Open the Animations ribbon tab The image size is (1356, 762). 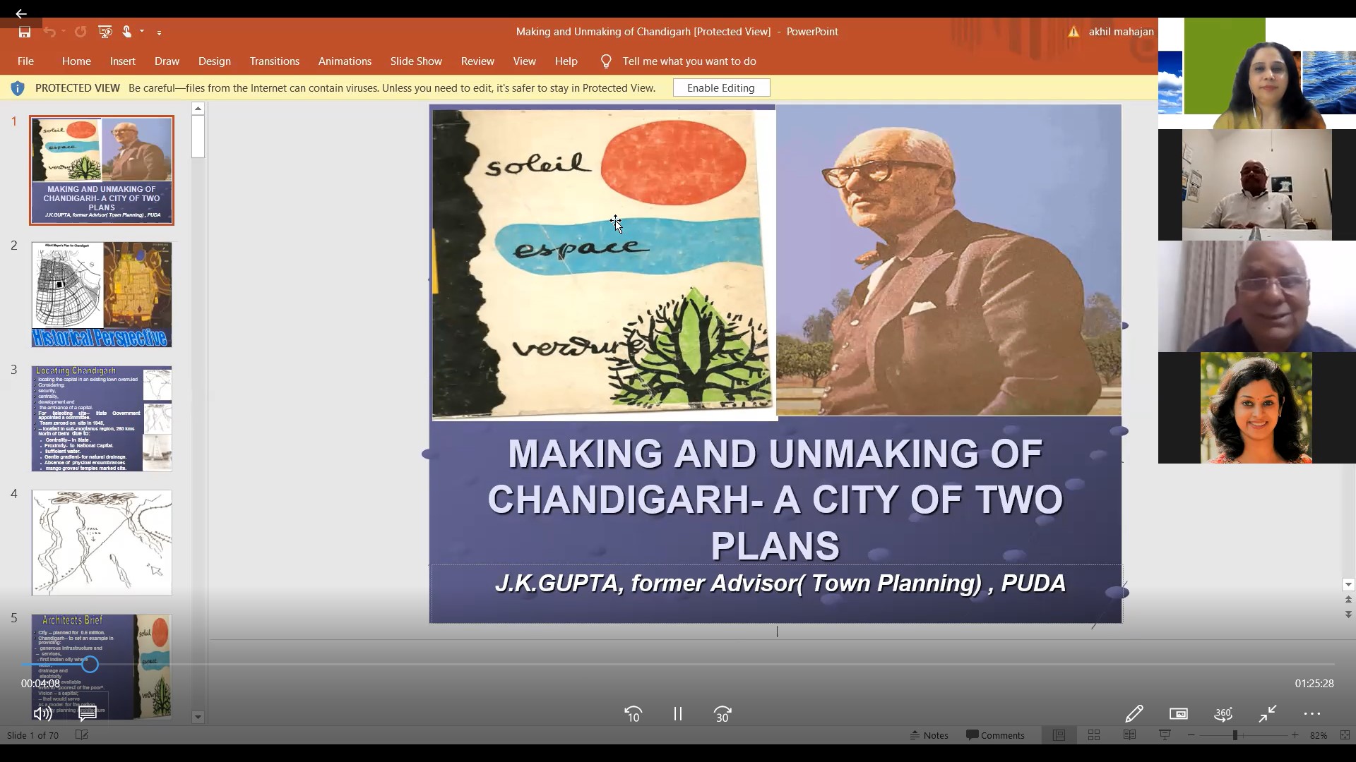[345, 61]
